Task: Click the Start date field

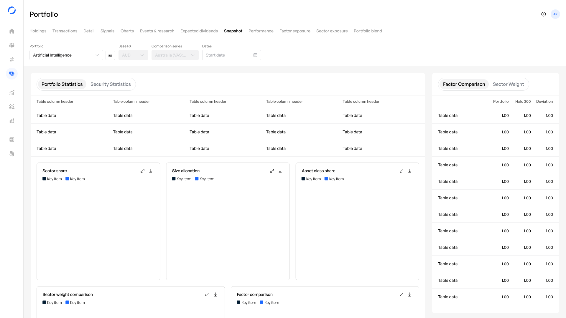Action: pos(232,55)
